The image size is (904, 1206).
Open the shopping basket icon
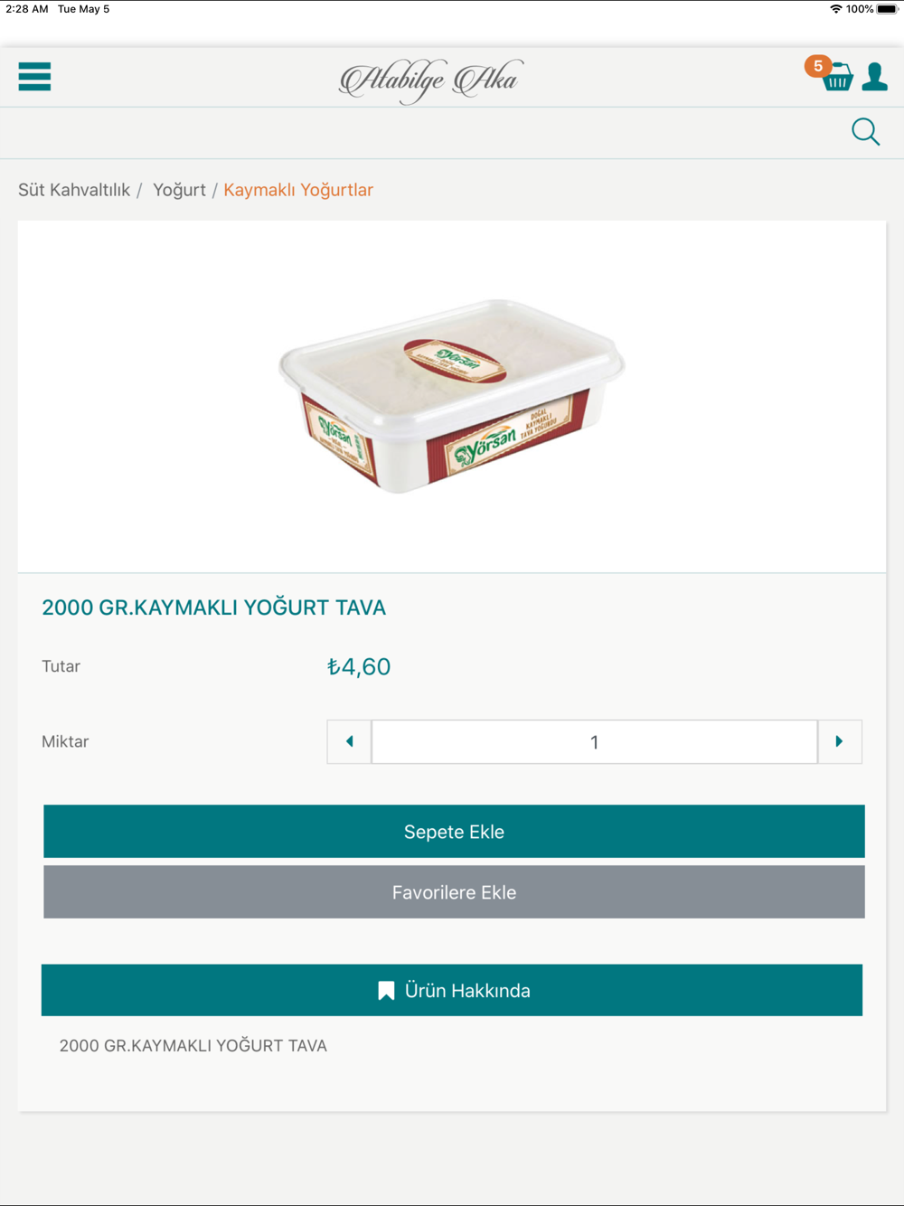point(838,78)
